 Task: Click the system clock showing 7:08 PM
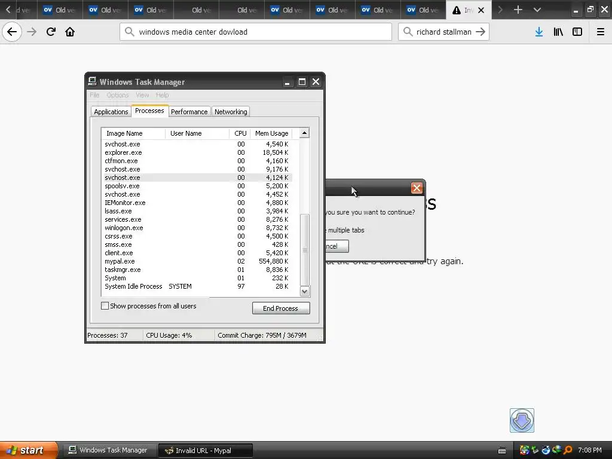click(x=590, y=451)
